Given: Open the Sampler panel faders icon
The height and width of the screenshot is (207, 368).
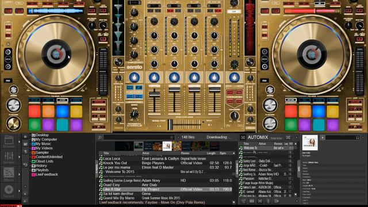Looking at the screenshot, I should 9,156.
